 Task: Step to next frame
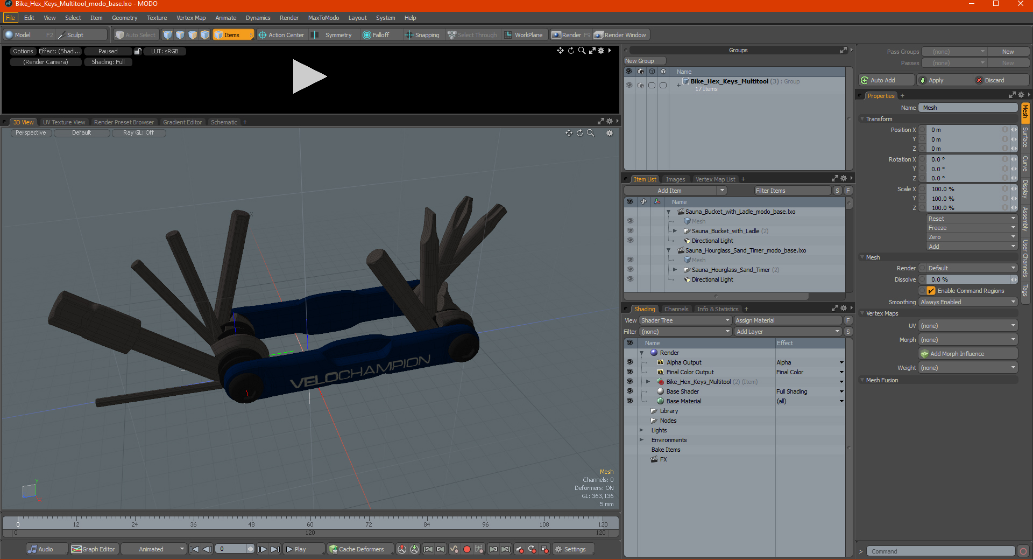(x=262, y=549)
